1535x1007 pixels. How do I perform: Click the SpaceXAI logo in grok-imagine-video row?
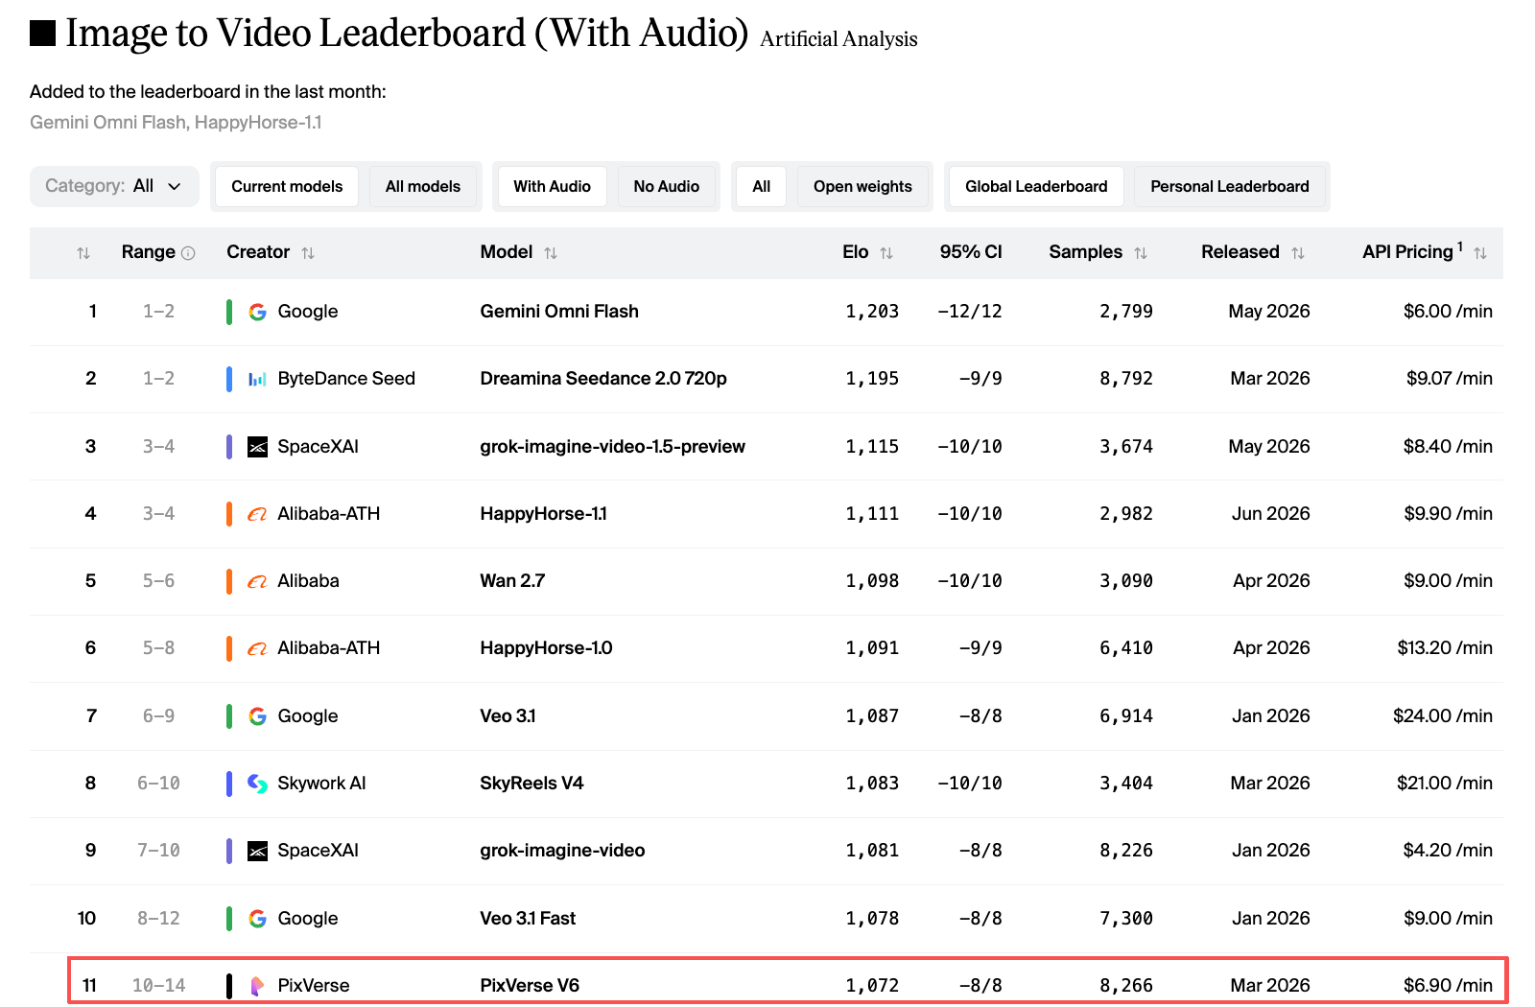point(257,851)
